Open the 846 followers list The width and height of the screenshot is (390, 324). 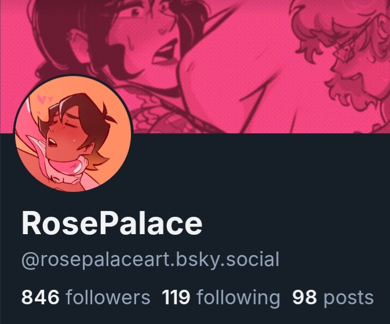(86, 297)
